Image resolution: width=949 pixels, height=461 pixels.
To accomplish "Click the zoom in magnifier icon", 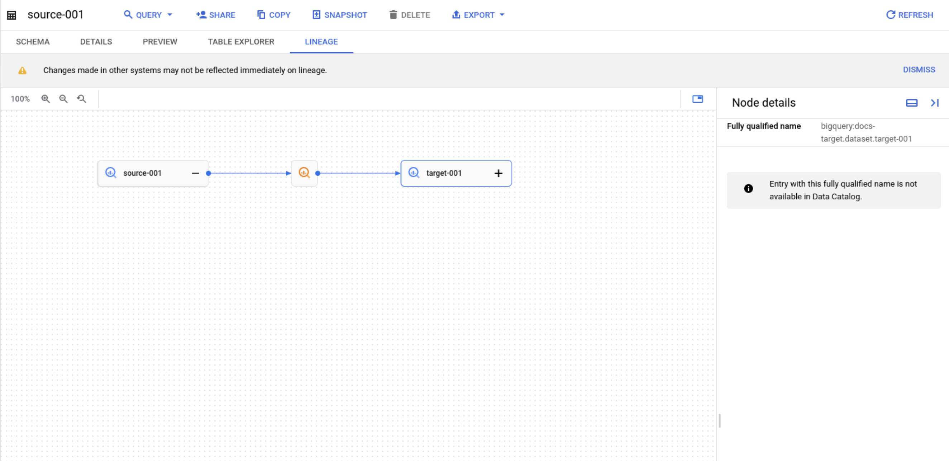I will (x=46, y=98).
